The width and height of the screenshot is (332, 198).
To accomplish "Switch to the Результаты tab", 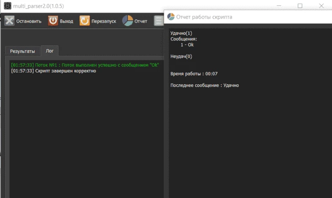I will click(22, 51).
